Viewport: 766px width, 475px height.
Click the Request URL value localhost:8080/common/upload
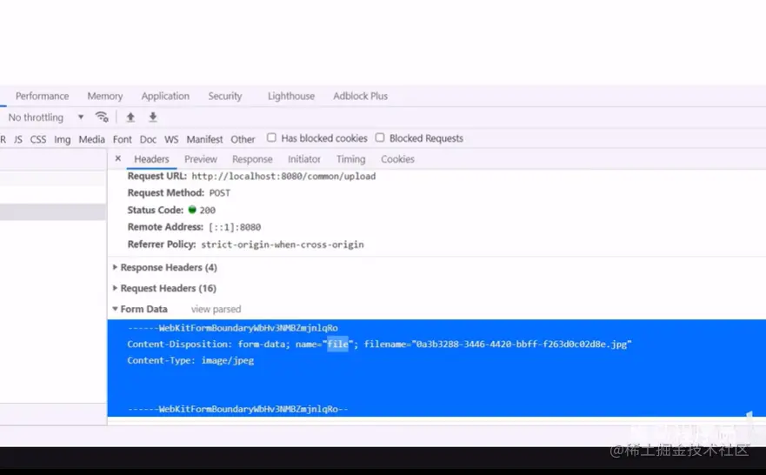pyautogui.click(x=283, y=176)
